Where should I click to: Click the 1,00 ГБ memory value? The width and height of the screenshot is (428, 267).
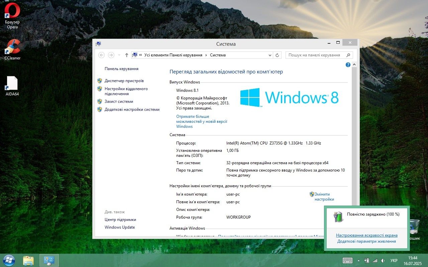point(232,151)
